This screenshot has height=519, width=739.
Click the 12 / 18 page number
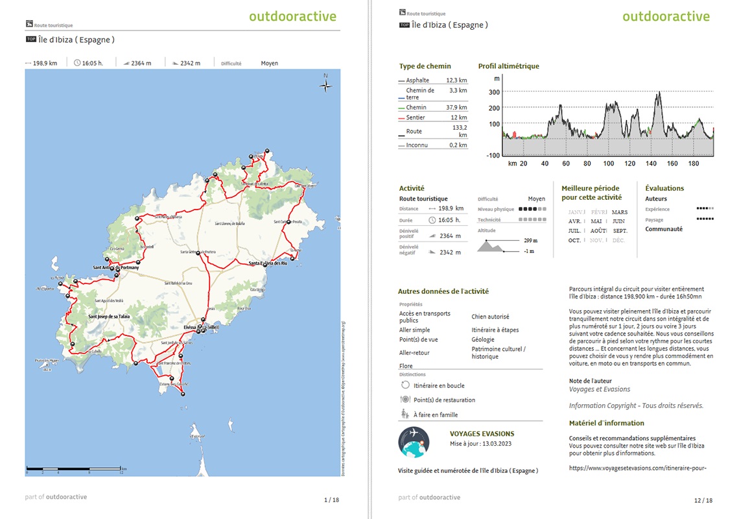click(x=703, y=501)
